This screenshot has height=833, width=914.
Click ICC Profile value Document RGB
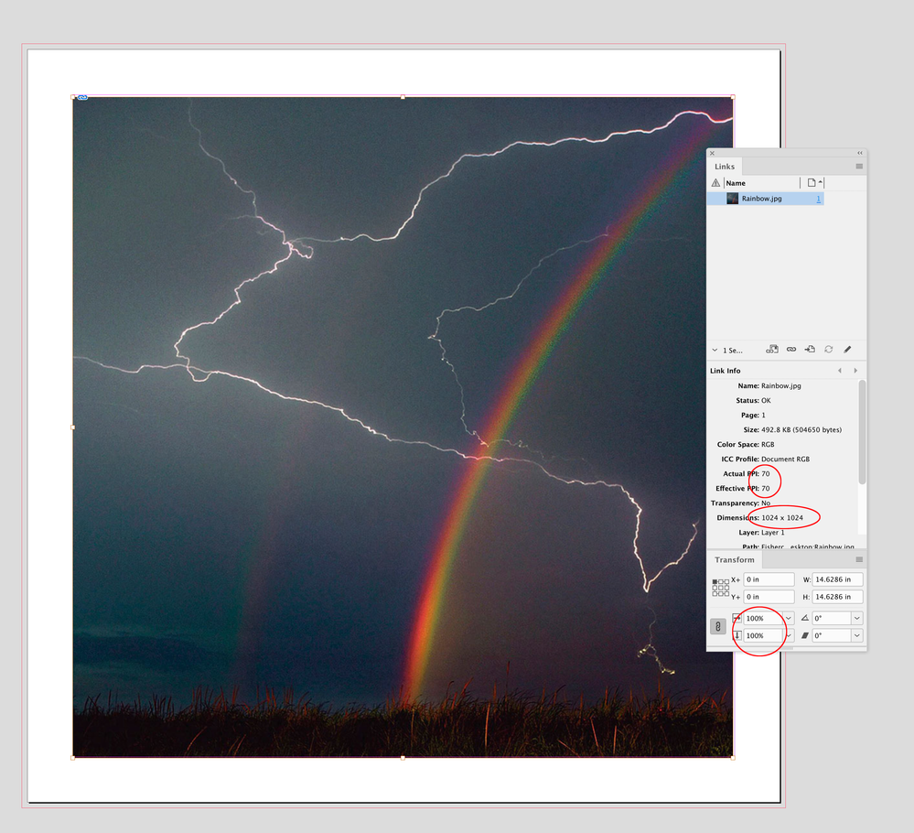click(785, 459)
